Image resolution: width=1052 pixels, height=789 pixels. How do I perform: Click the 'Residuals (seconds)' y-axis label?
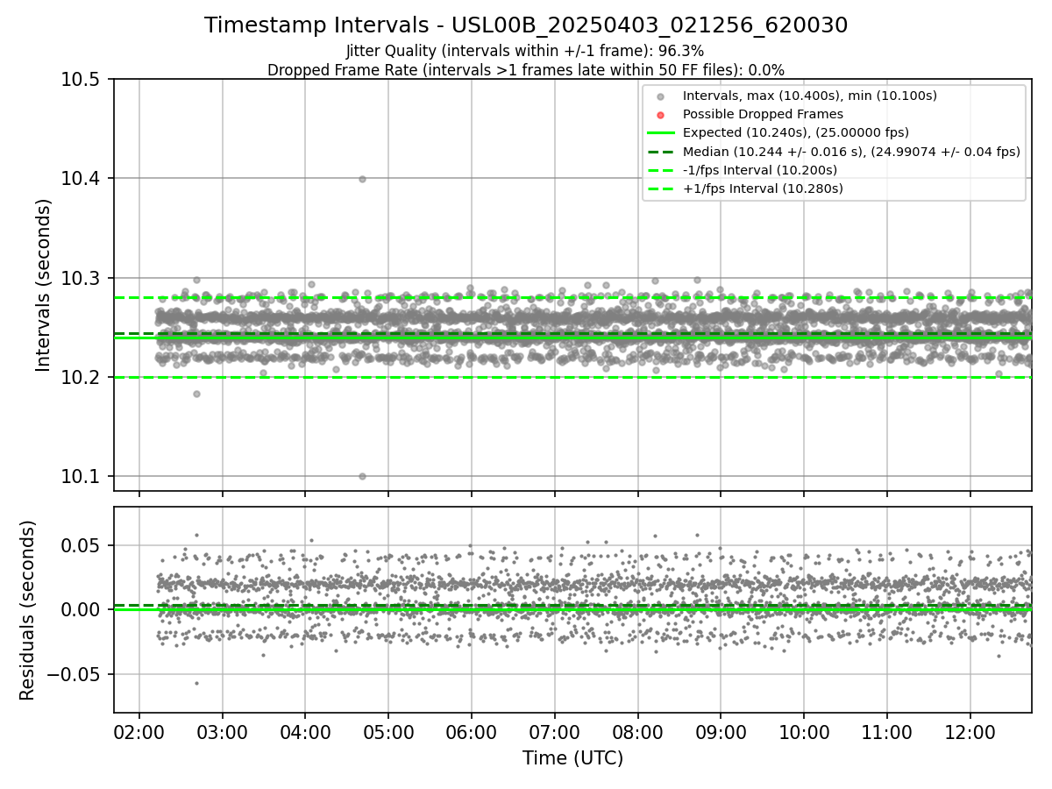27,610
